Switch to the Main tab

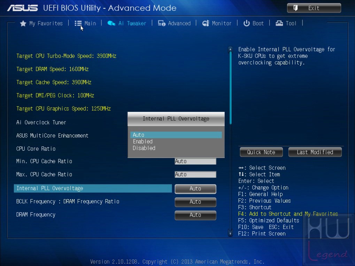(x=90, y=23)
